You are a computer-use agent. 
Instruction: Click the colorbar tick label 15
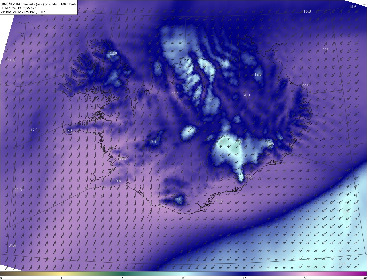(245, 278)
